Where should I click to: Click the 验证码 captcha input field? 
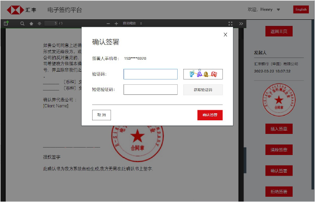tap(150, 74)
